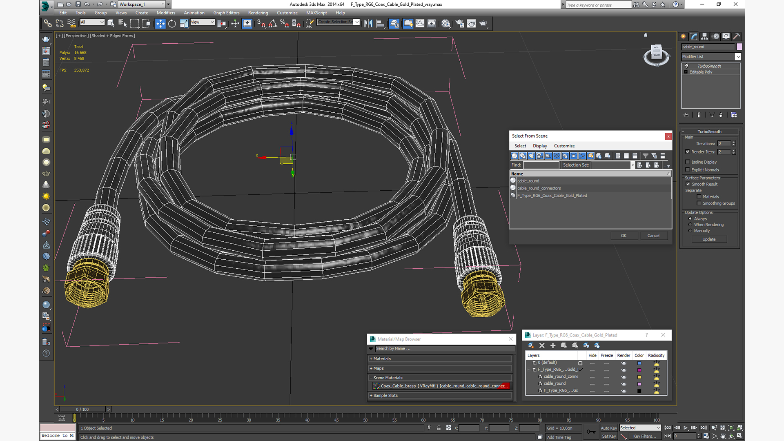
Task: Open the Modifiers menu
Action: tap(166, 13)
